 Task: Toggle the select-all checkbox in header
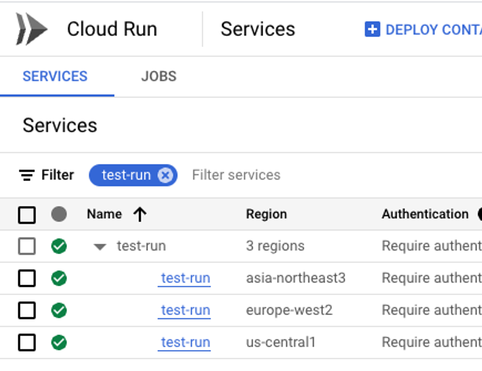tap(27, 215)
